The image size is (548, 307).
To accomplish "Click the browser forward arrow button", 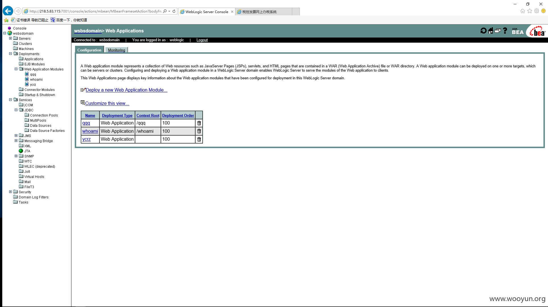I will (x=18, y=11).
